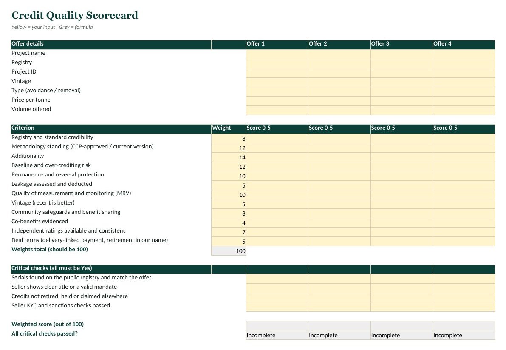
Task: Click the All critical checks passed? label
Action: (x=45, y=333)
